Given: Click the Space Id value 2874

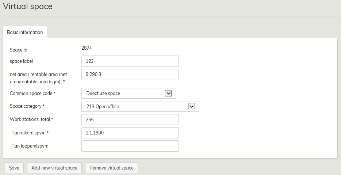Looking at the screenshot, I should pyautogui.click(x=87, y=48).
